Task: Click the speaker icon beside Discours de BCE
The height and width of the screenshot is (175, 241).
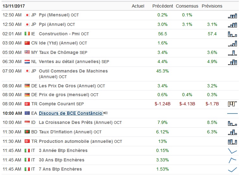Action: 105,113
